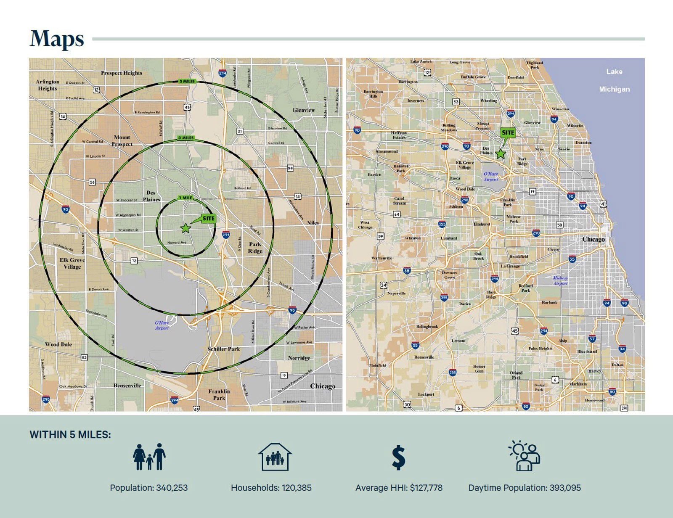Image resolution: width=673 pixels, height=518 pixels.
Task: Select the Daytime Population: 393,095 text
Action: [524, 488]
